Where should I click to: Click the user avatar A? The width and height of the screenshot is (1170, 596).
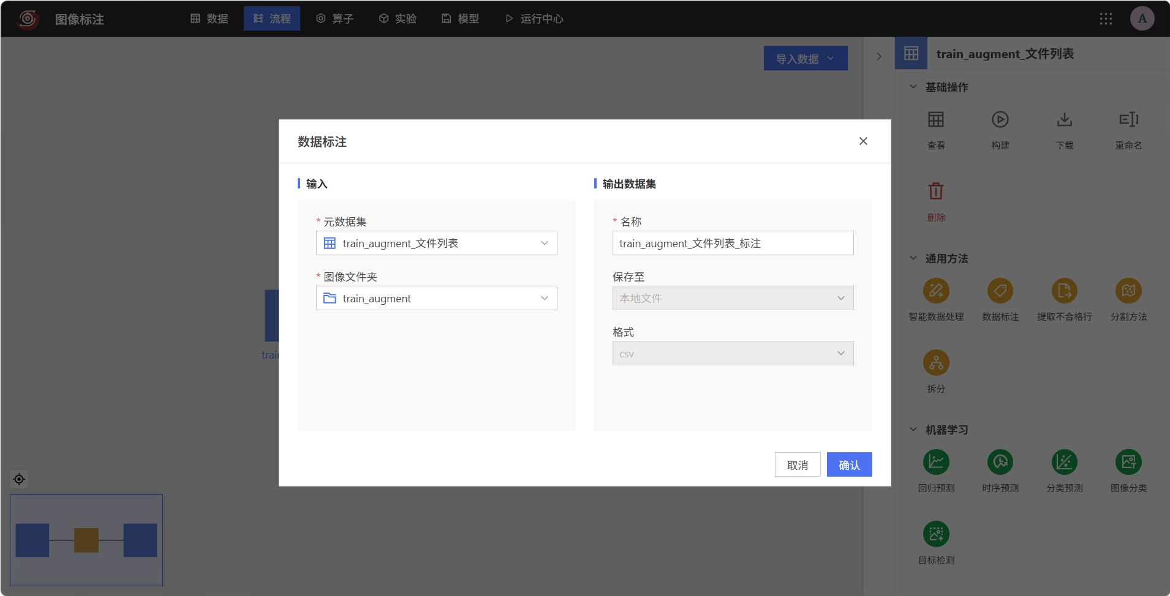pos(1142,18)
